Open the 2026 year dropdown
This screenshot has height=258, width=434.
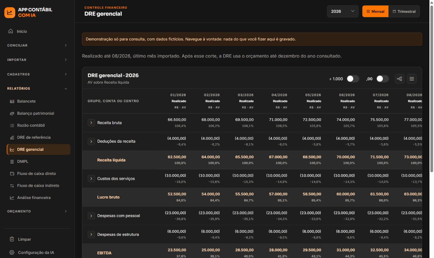(x=343, y=11)
